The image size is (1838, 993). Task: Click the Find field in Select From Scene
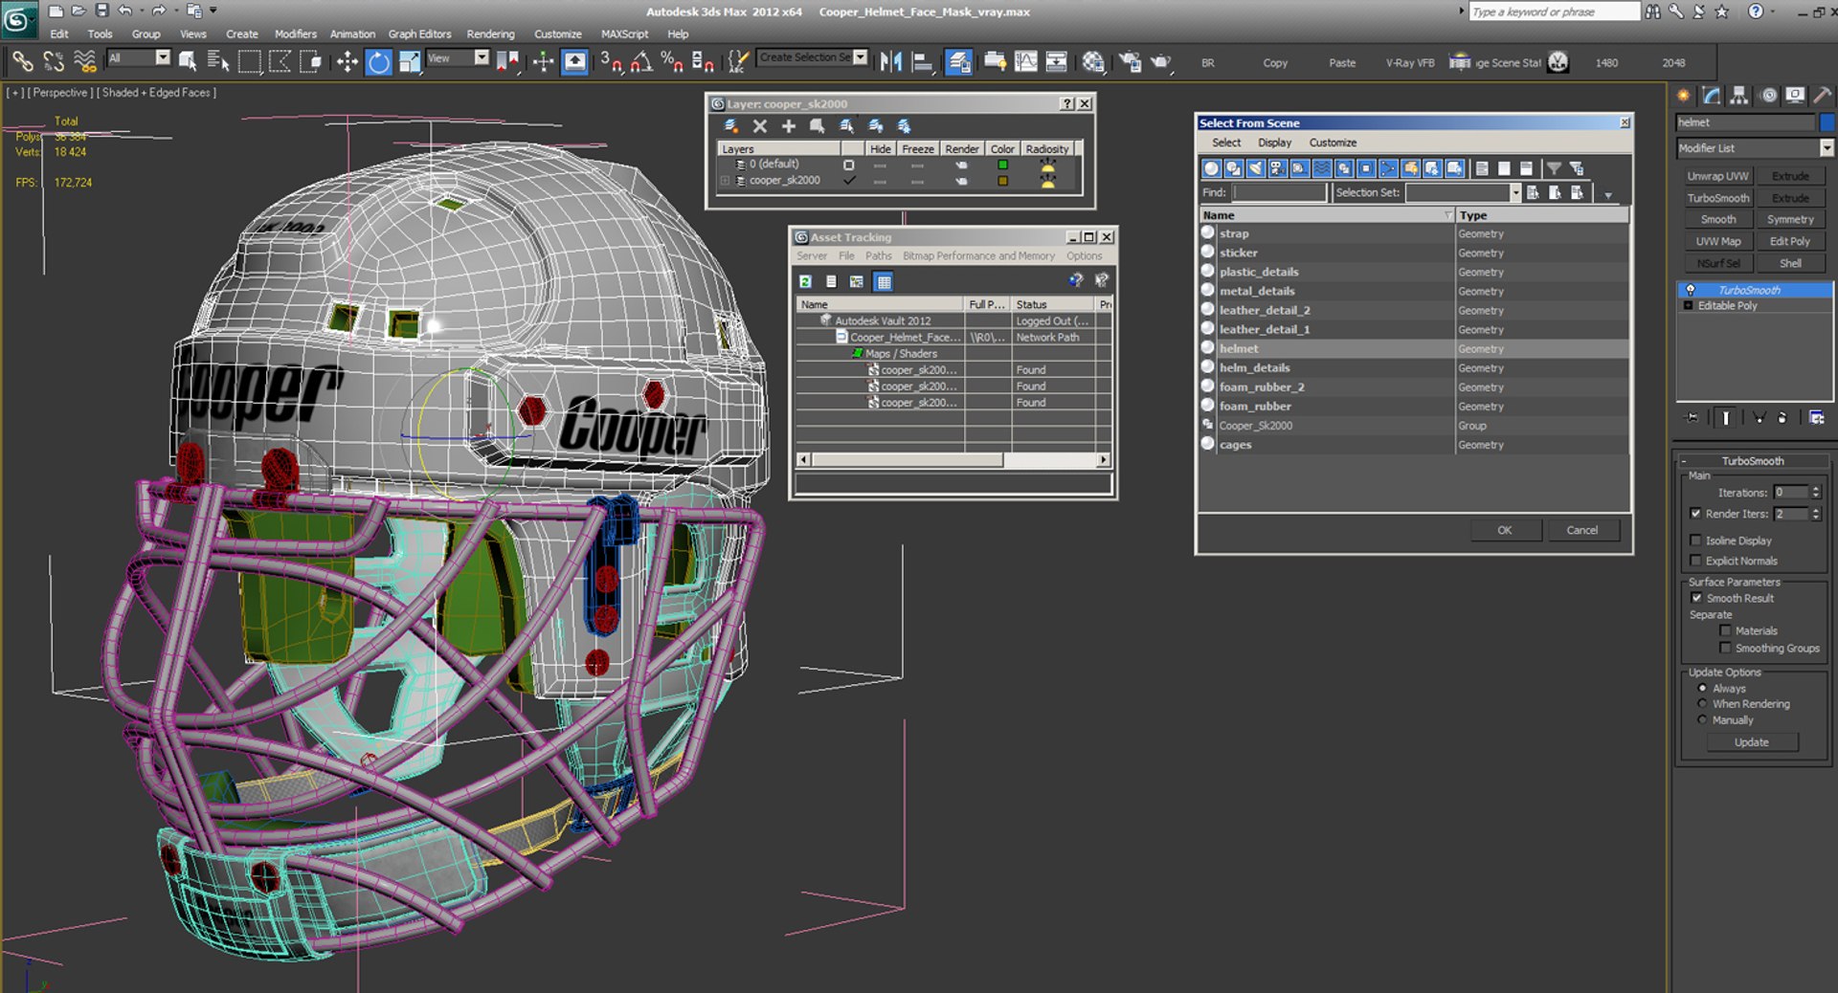(x=1280, y=193)
